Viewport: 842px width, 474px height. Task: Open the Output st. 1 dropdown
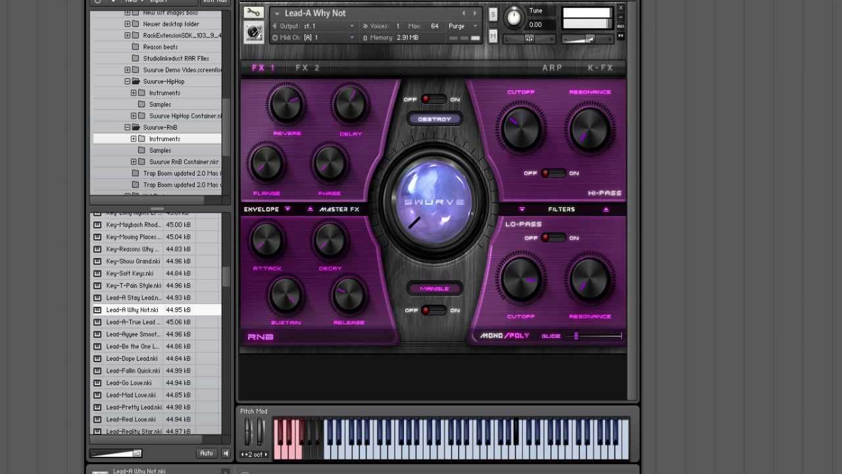tap(313, 26)
